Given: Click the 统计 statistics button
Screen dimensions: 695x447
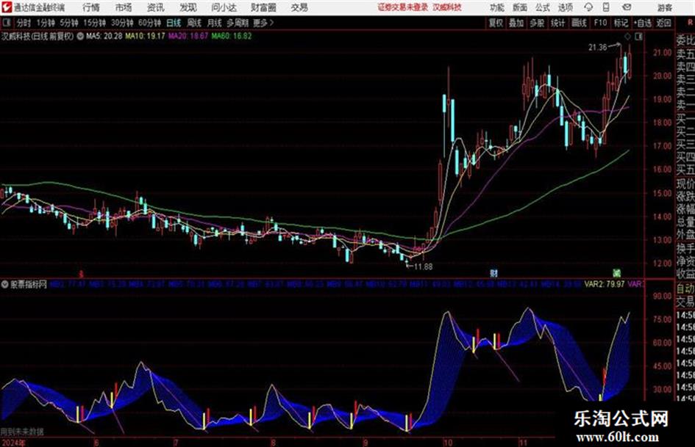Looking at the screenshot, I should pos(558,23).
